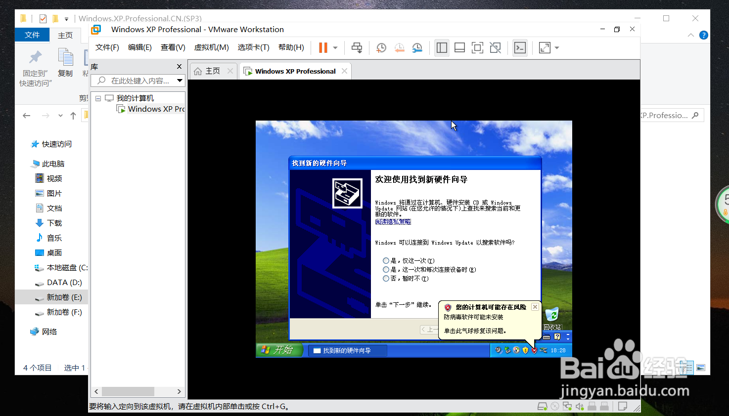Revert the virtual machine to its snapshot

(400, 48)
